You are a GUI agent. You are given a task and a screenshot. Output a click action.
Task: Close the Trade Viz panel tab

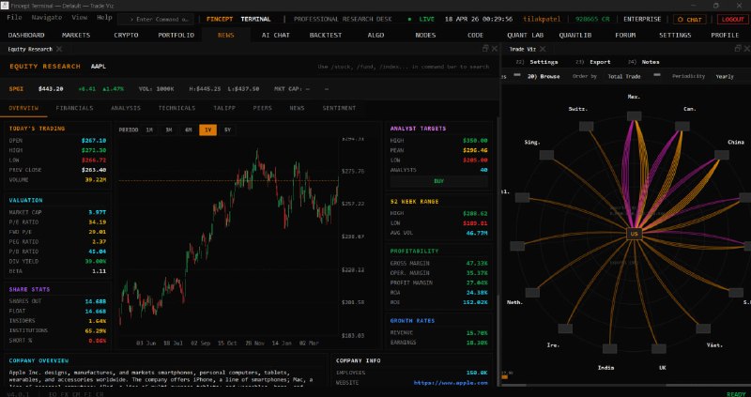pyautogui.click(x=544, y=49)
